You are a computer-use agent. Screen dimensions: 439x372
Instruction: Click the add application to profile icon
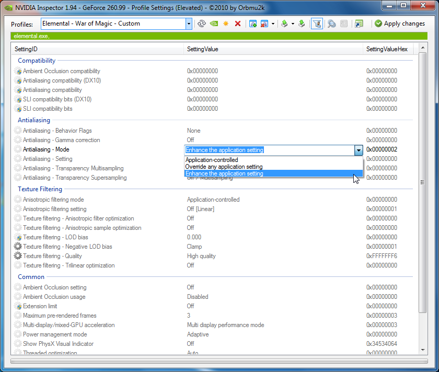pyautogui.click(x=253, y=24)
